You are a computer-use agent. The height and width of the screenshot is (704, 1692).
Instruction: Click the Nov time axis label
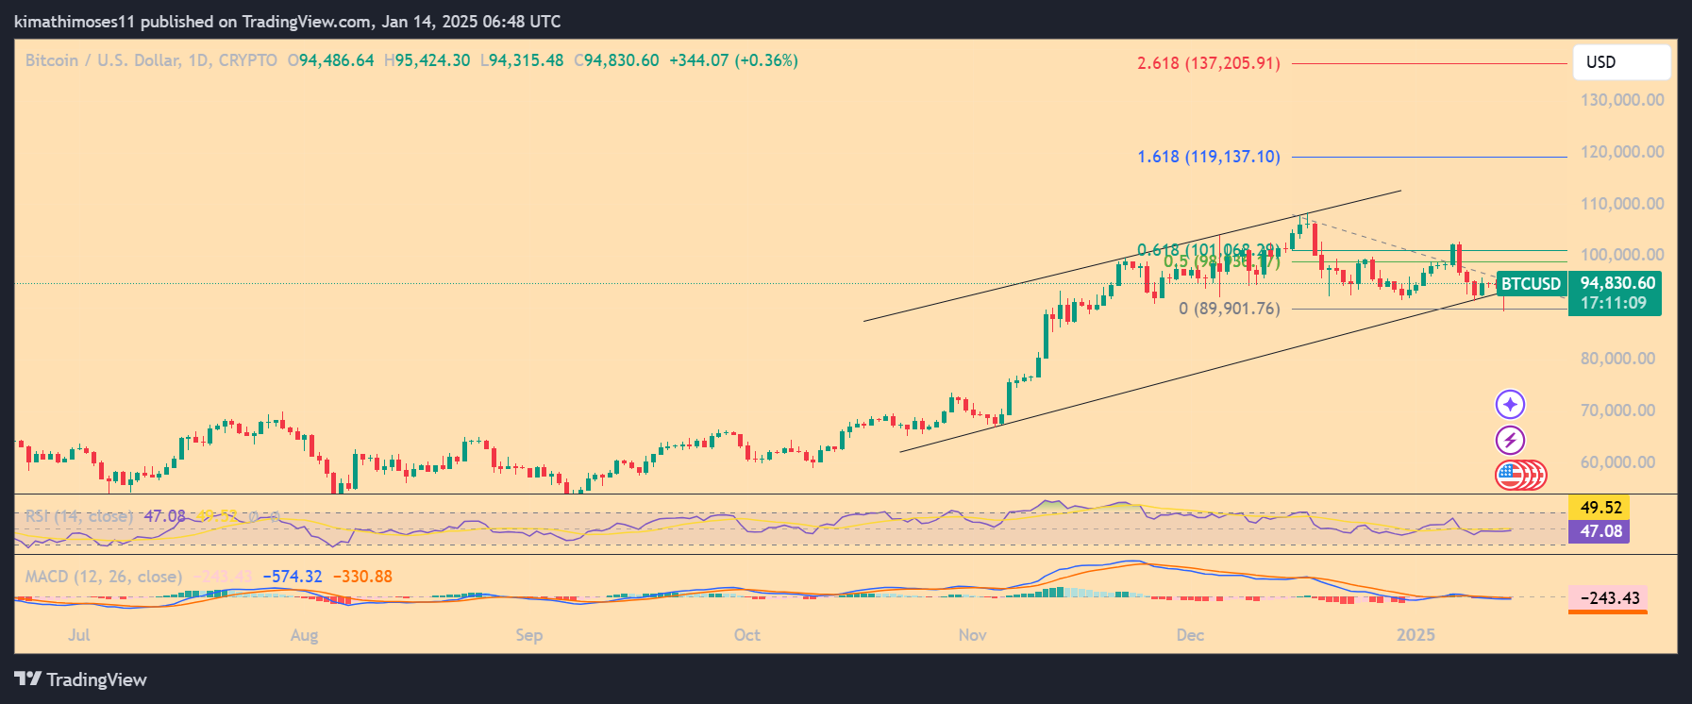[973, 635]
